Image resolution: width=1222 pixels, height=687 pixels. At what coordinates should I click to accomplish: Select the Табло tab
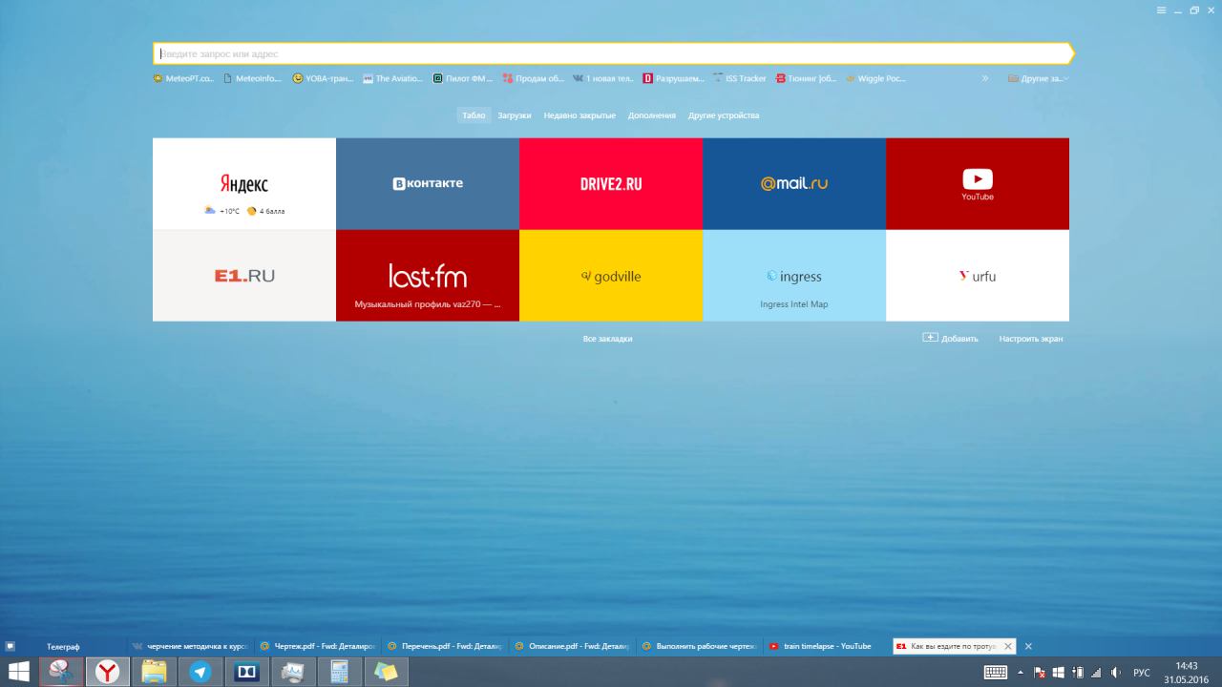(x=474, y=115)
